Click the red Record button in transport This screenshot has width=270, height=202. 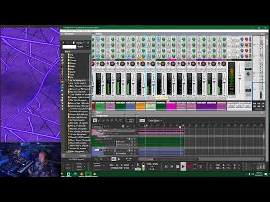click(189, 166)
